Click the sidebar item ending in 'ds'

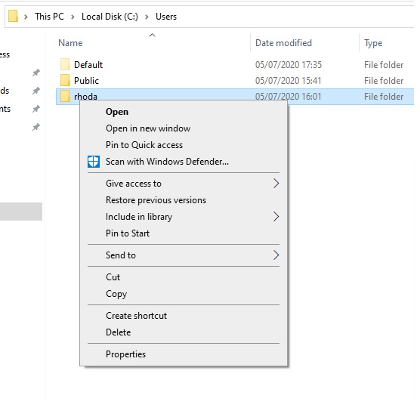[x=5, y=91]
